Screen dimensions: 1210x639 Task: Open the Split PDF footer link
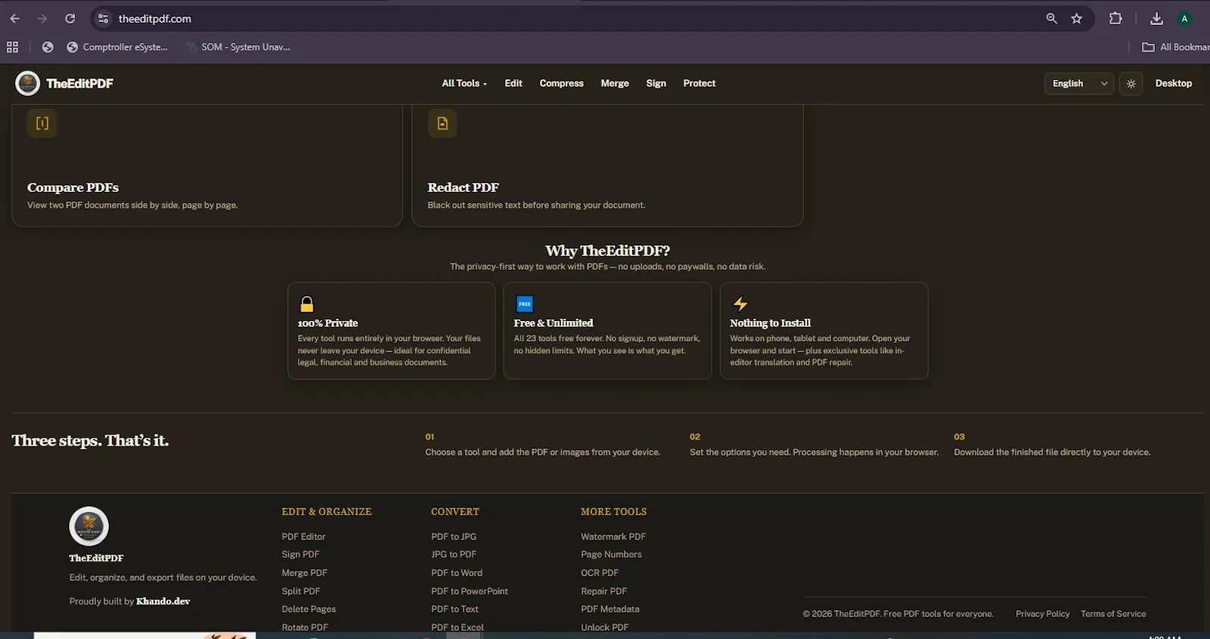pos(301,591)
